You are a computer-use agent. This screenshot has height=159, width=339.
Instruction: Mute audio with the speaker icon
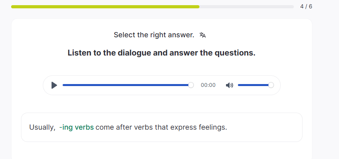click(229, 85)
